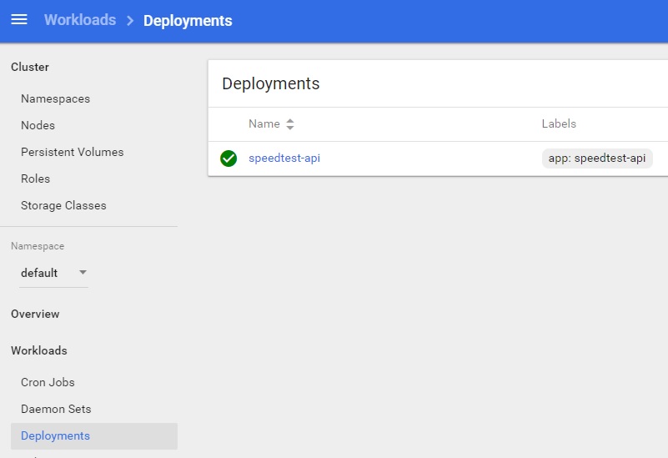Click the app: speedtest-api label chip
Image resolution: width=668 pixels, height=458 pixels.
[597, 158]
